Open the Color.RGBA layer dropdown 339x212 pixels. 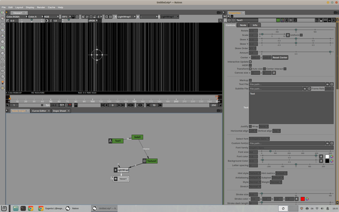tap(17, 17)
